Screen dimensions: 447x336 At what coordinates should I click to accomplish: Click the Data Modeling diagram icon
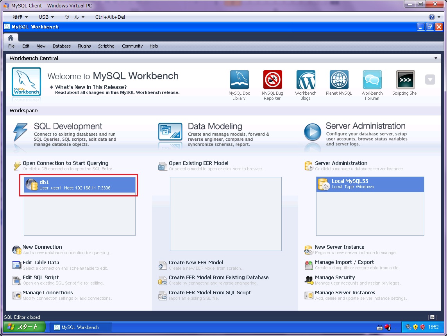pos(170,131)
